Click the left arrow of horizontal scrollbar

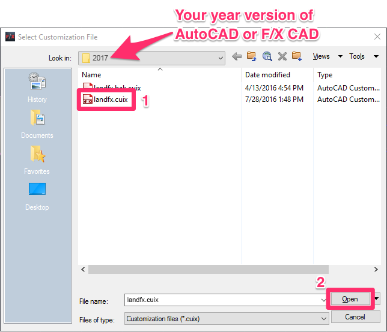[x=83, y=269]
